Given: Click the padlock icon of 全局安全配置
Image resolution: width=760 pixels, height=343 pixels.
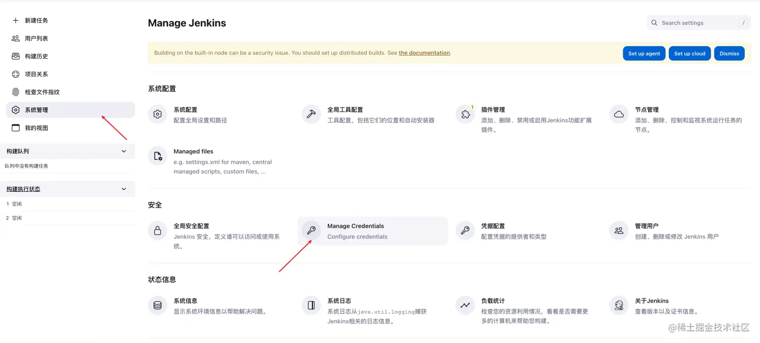Looking at the screenshot, I should pos(158,231).
